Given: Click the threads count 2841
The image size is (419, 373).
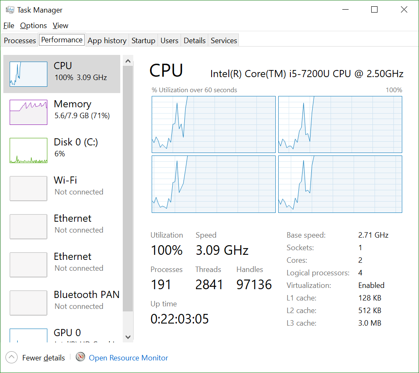Looking at the screenshot, I should tap(209, 284).
